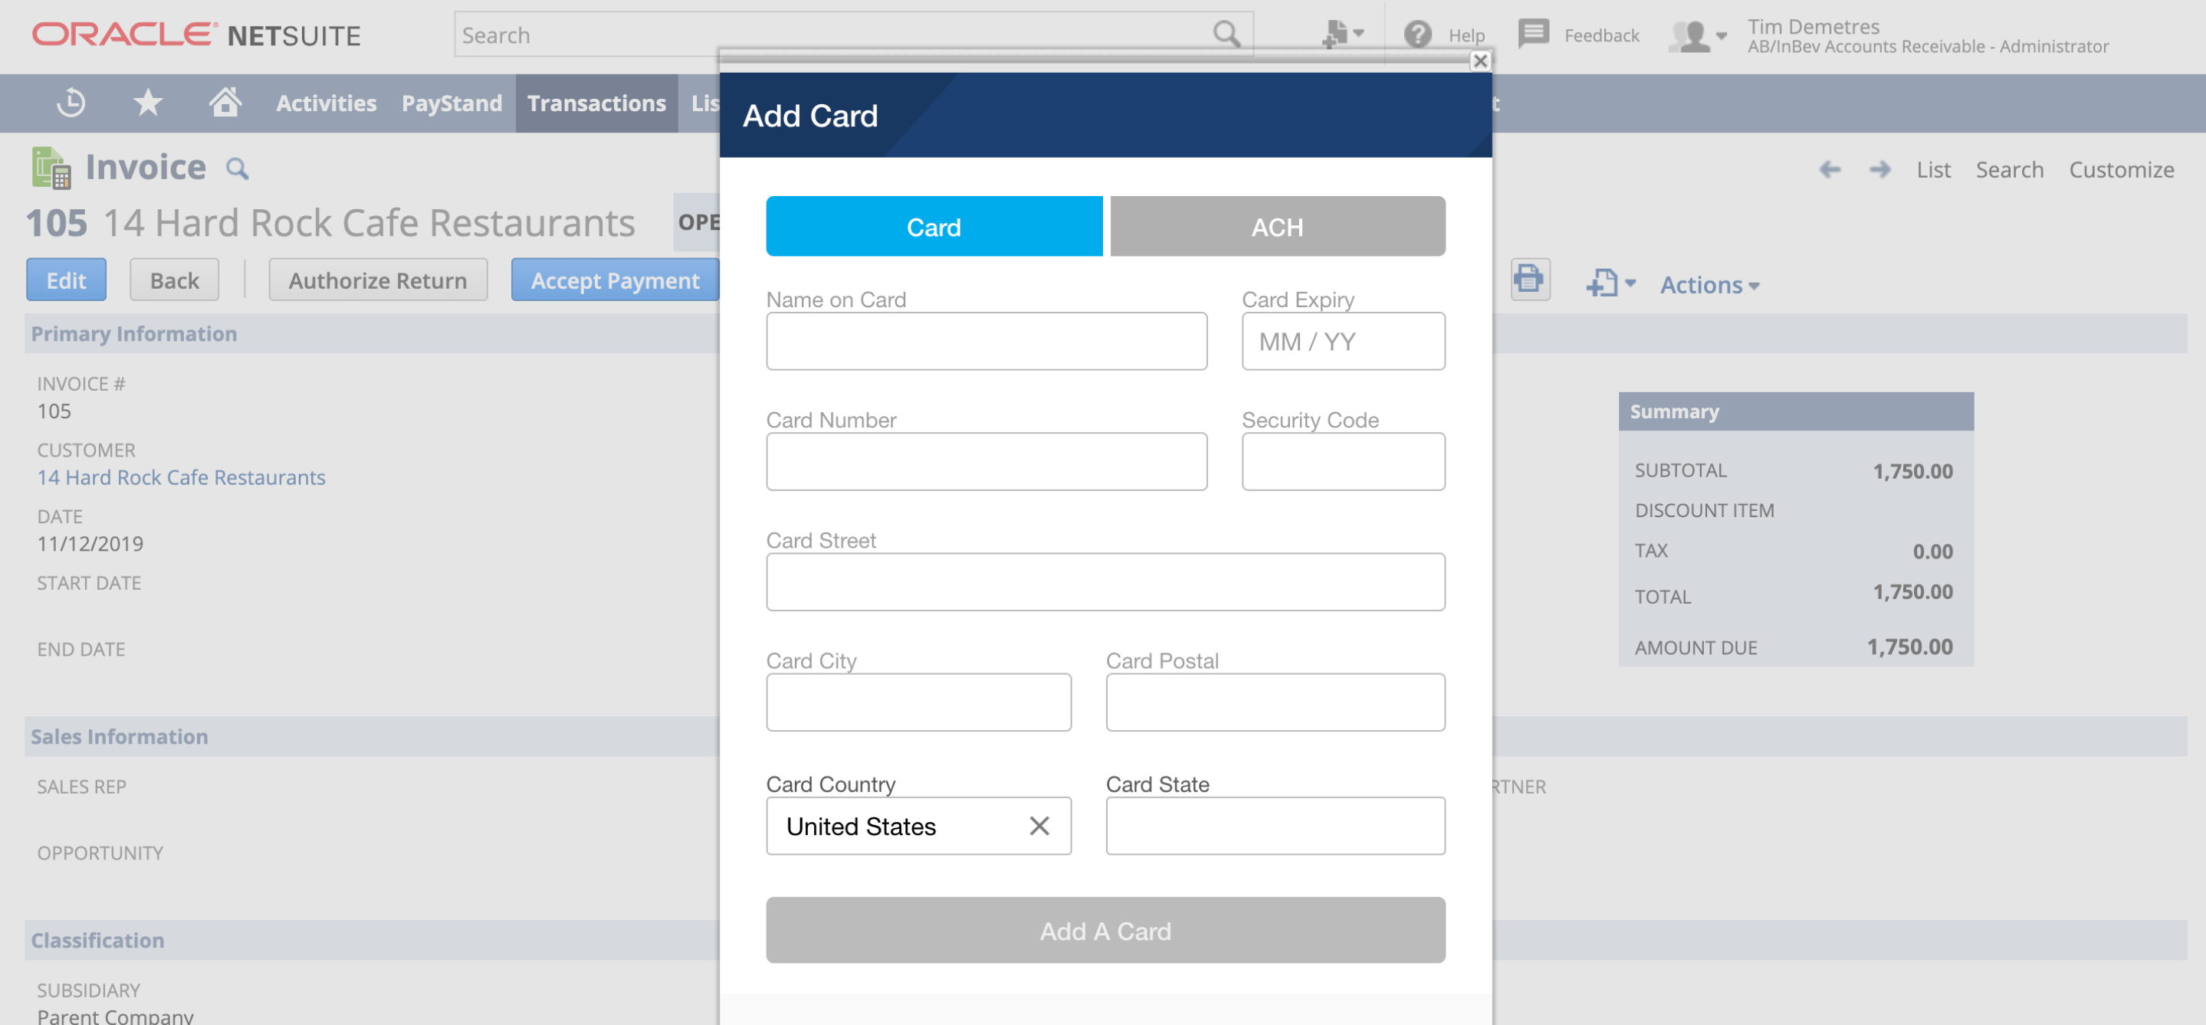
Task: Open the Transactions menu
Action: [x=597, y=103]
